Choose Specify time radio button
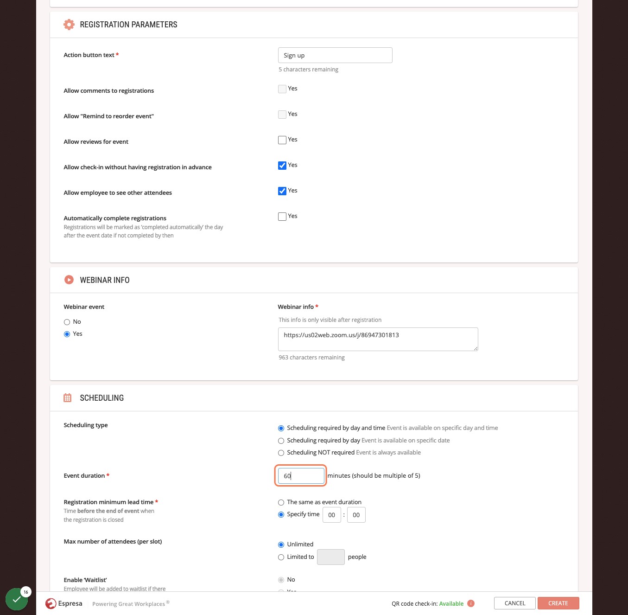Screen dimensions: 628x615 point(281,514)
